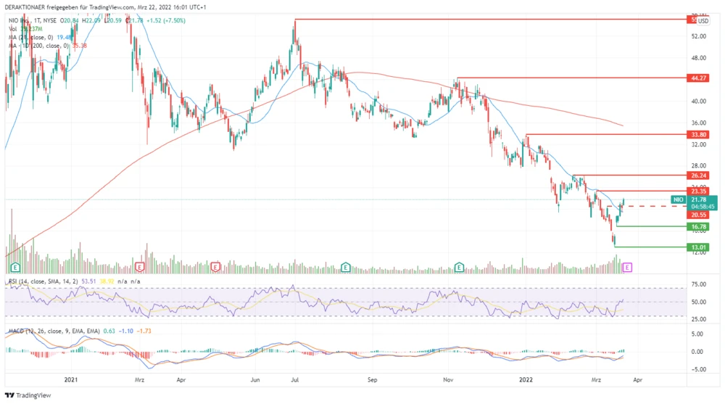Click the red E earnings marker near June
Screen dimensions: 725x404
[215, 267]
